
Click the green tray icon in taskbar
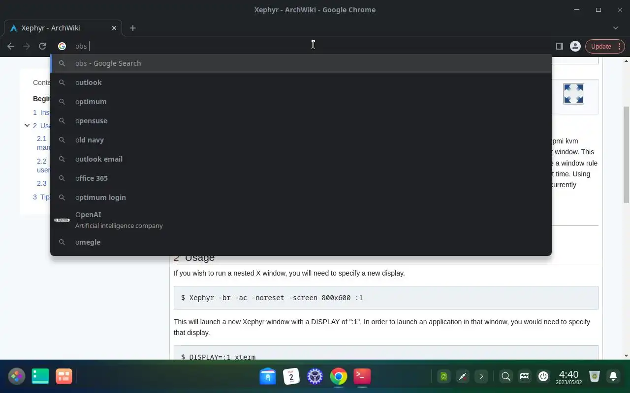(444, 376)
